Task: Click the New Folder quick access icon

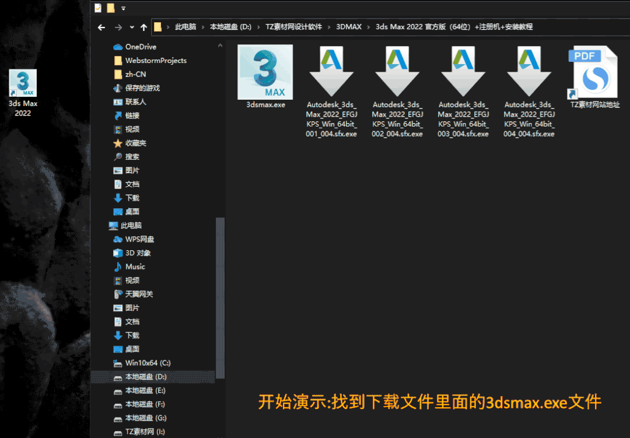Action: 110,8
